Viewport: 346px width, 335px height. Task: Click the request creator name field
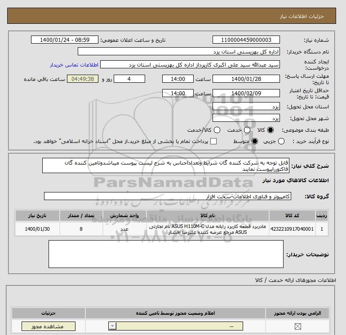[x=190, y=65]
